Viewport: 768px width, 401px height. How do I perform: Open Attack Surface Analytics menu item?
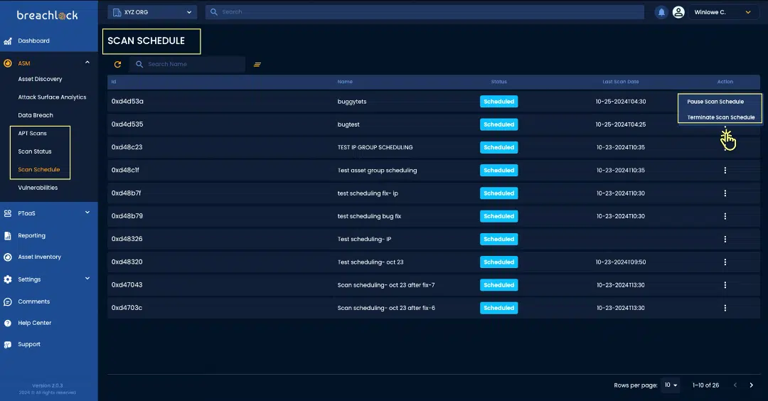coord(52,97)
